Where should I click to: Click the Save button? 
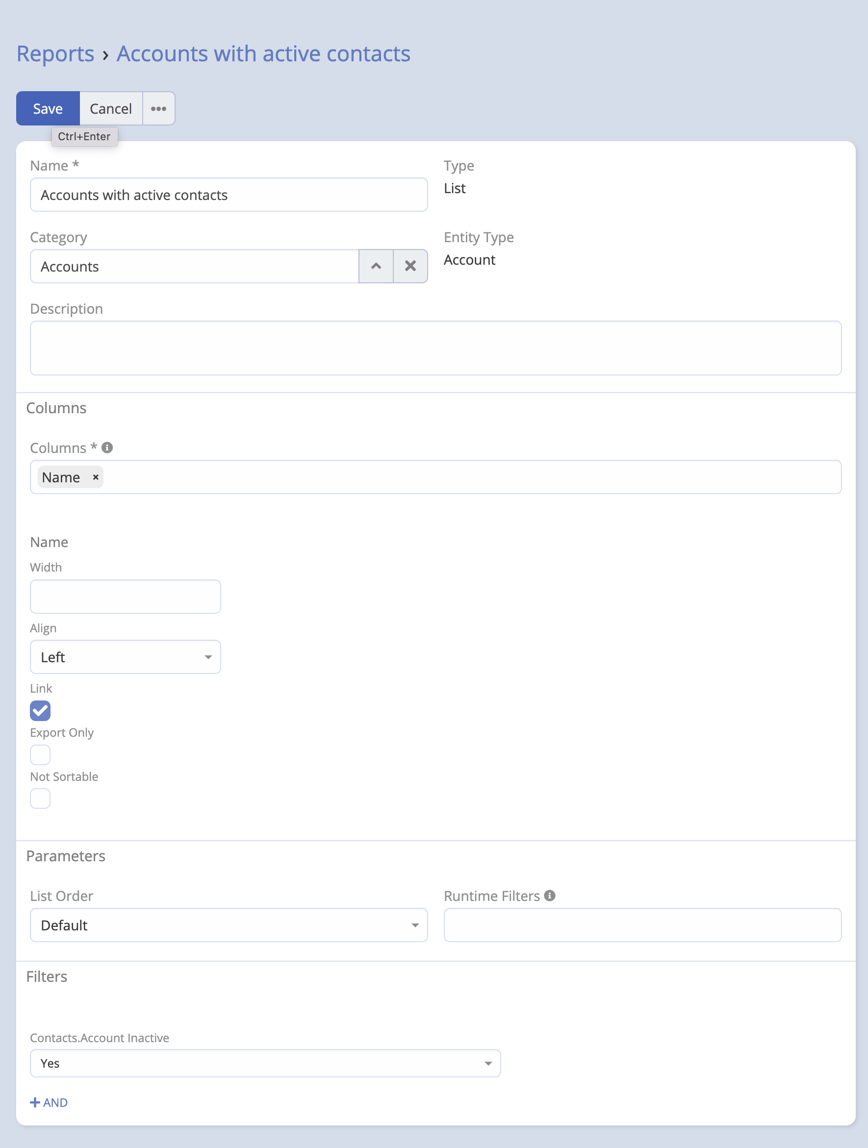click(x=48, y=108)
